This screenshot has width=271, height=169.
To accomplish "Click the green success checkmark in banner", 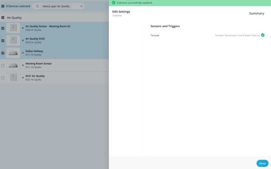I will pyautogui.click(x=113, y=3).
